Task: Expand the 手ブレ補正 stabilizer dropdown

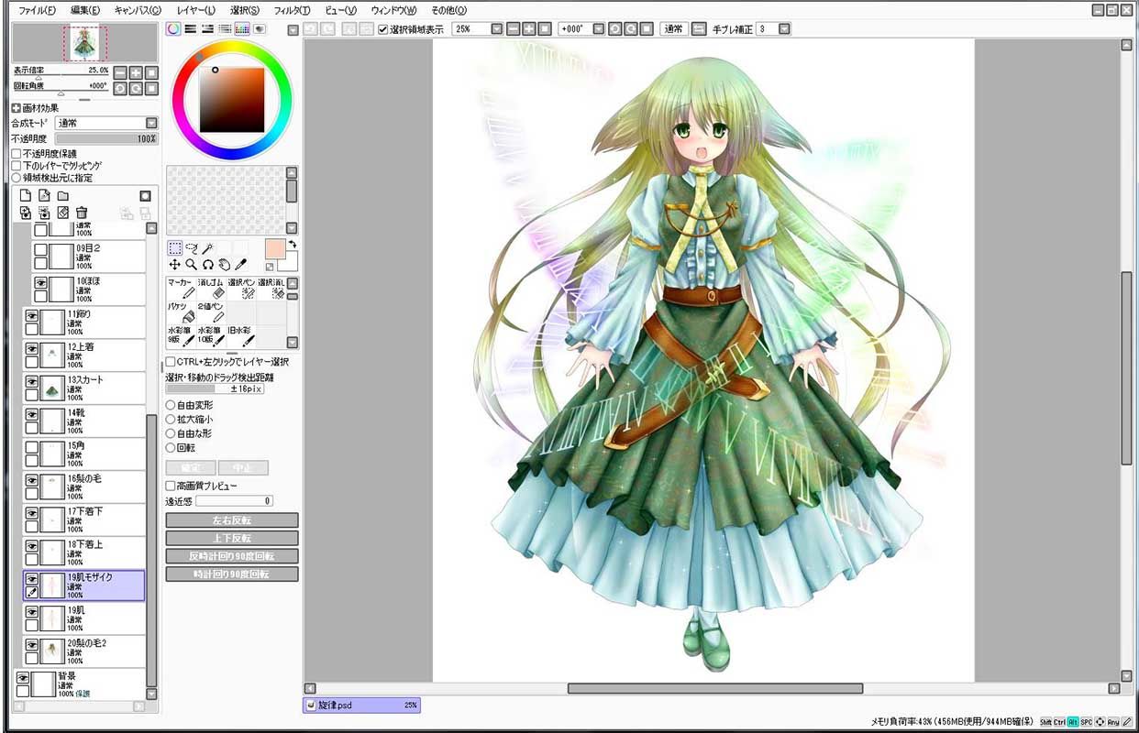Action: (774, 29)
